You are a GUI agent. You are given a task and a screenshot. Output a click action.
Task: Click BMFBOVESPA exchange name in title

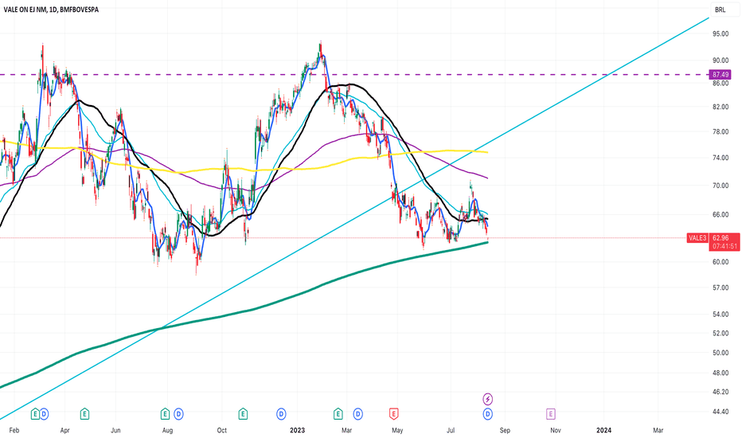(x=80, y=10)
